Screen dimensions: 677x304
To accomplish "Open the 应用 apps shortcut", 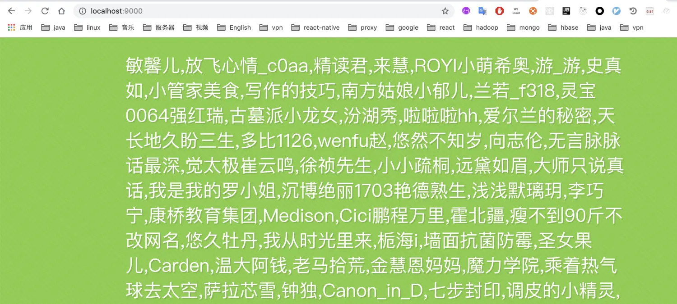I will point(20,27).
